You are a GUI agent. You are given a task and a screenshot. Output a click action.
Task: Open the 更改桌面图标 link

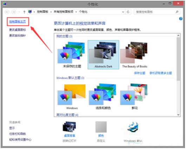18,30
